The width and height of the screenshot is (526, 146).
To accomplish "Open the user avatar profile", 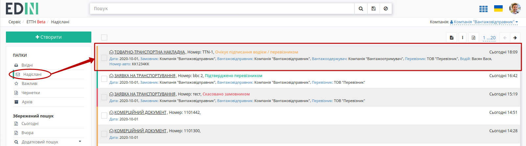I will pyautogui.click(x=515, y=9).
